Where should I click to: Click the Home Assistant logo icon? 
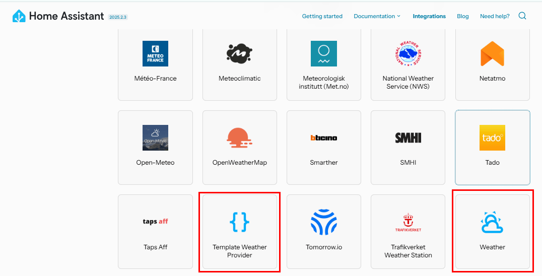pos(19,16)
